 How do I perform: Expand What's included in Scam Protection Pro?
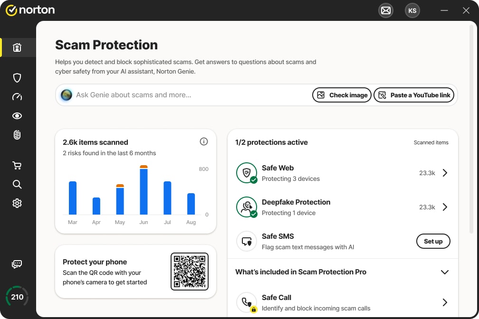point(445,272)
